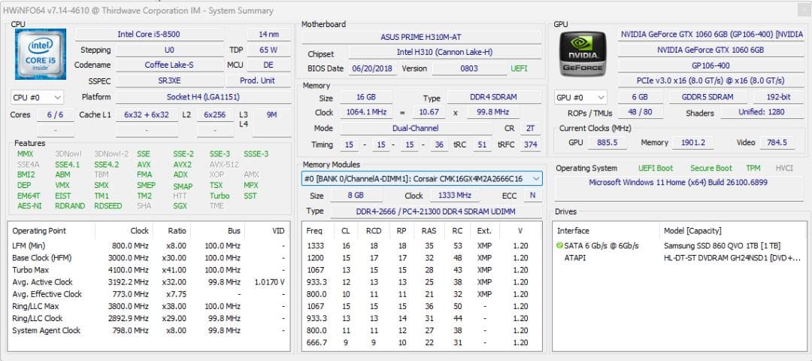This screenshot has height=361, width=812.
Task: Click the NVIDIA GeForce logo
Action: 583,53
